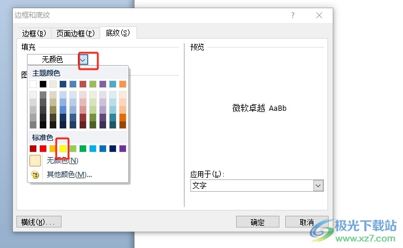This screenshot has height=248, width=403.
Task: Pick the tan theme color swatch
Action: click(x=53, y=84)
